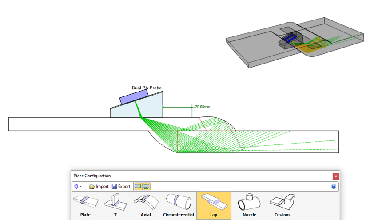The image size is (374, 220).
Task: Toggle the horizontal dimension display icon
Action: click(147, 186)
